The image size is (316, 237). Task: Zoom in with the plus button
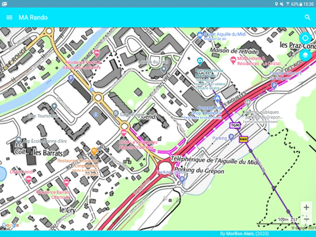coord(306,208)
